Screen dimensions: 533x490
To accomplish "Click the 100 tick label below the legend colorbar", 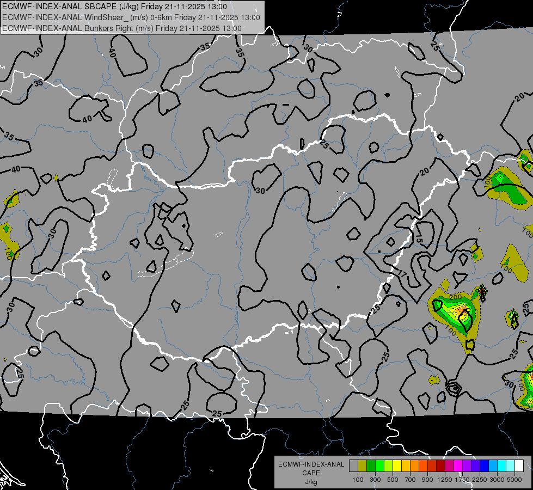I will point(358,480).
